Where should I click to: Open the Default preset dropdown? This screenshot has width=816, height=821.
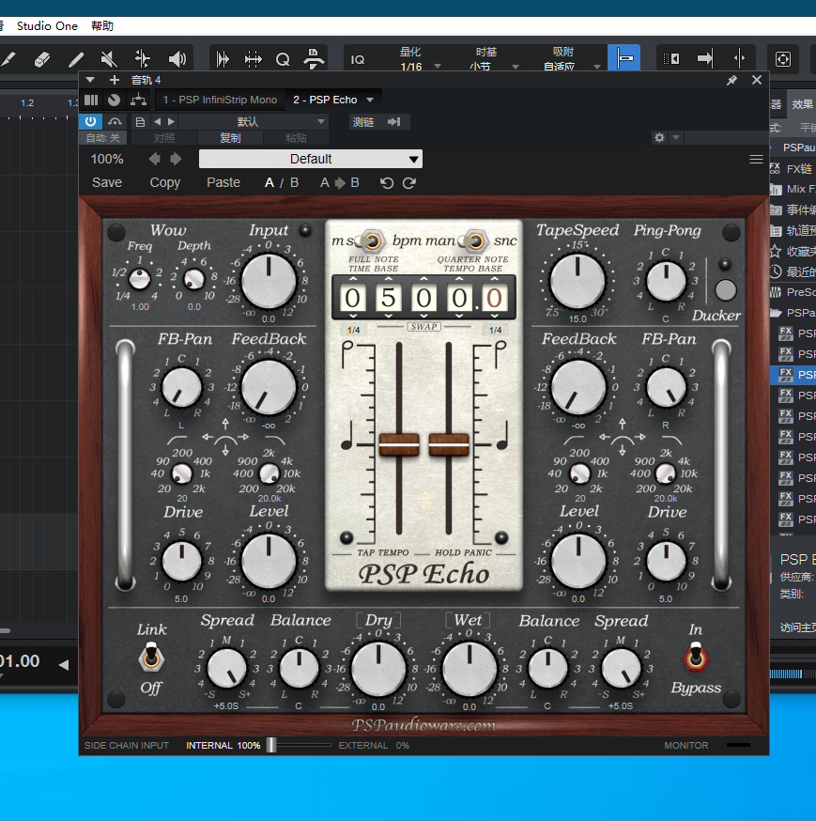(311, 159)
